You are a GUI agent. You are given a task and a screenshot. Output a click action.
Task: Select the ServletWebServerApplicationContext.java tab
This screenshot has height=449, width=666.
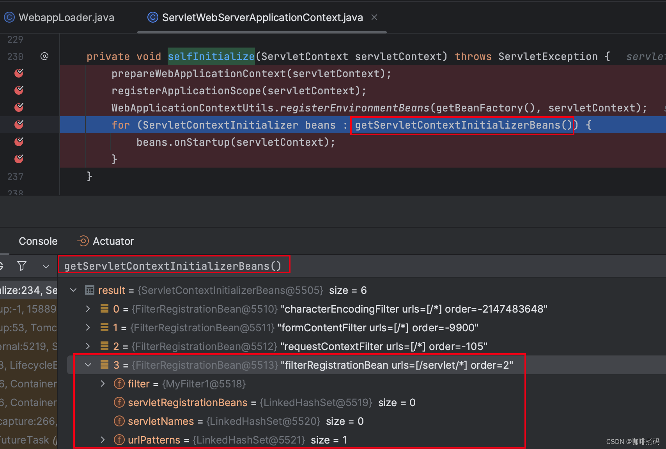pos(255,18)
